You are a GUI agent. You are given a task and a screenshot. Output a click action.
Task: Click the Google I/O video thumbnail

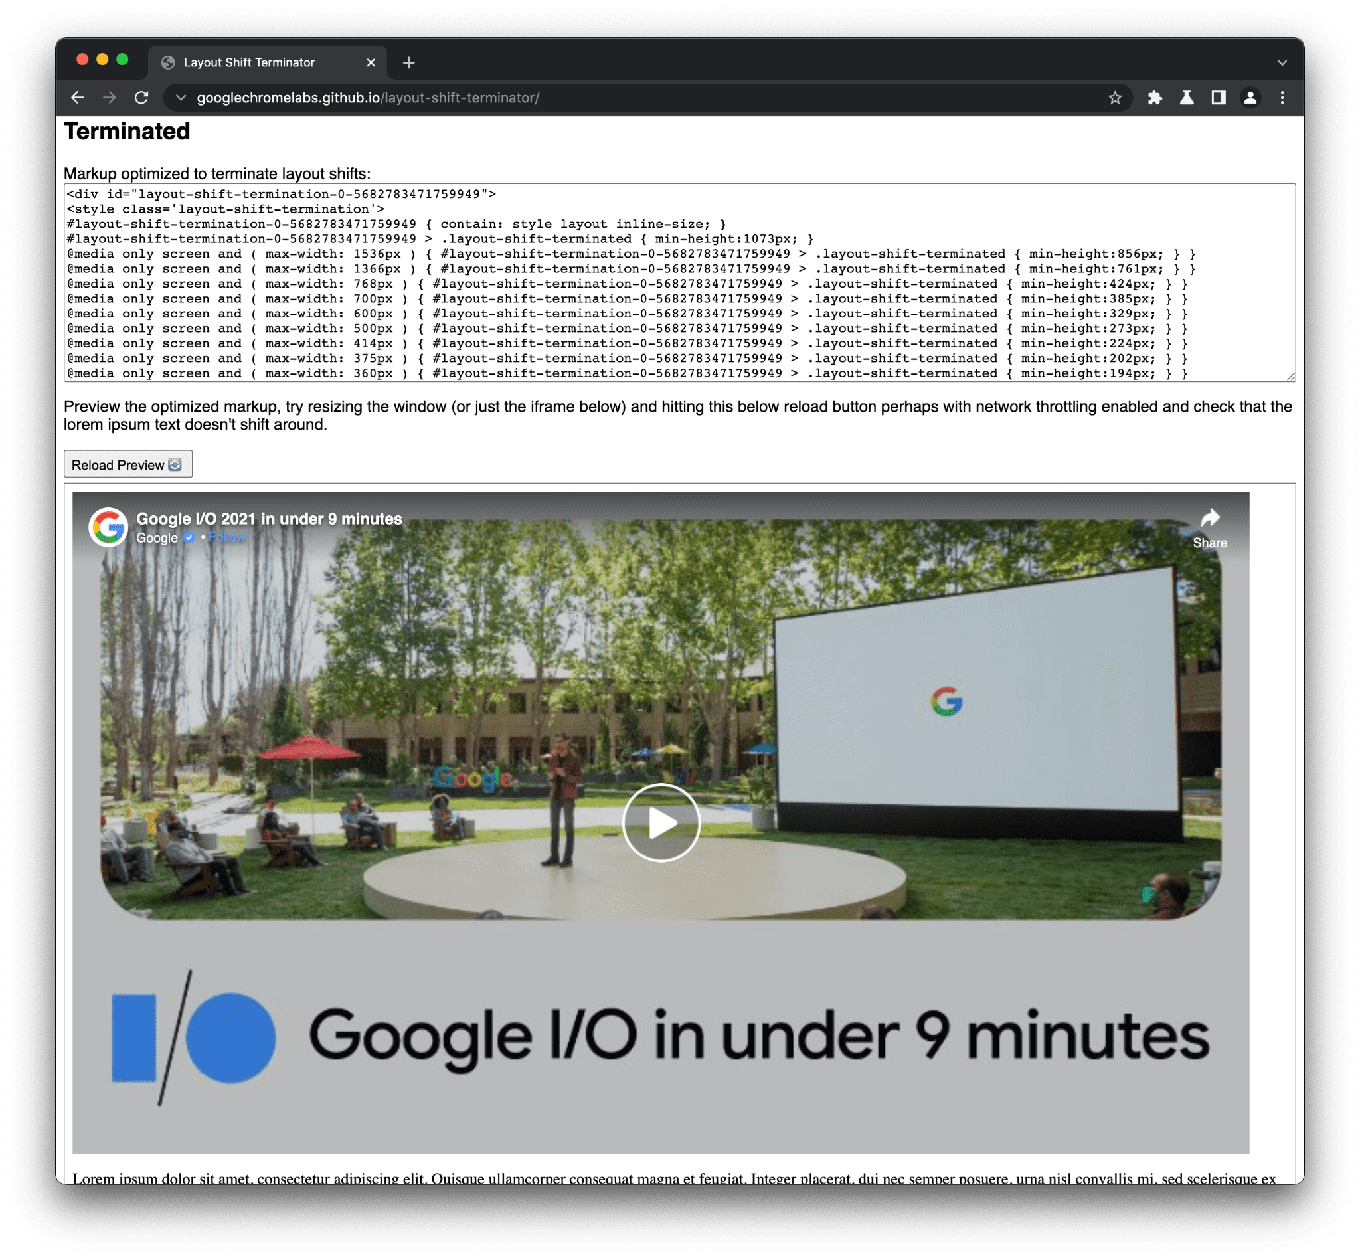(x=657, y=818)
